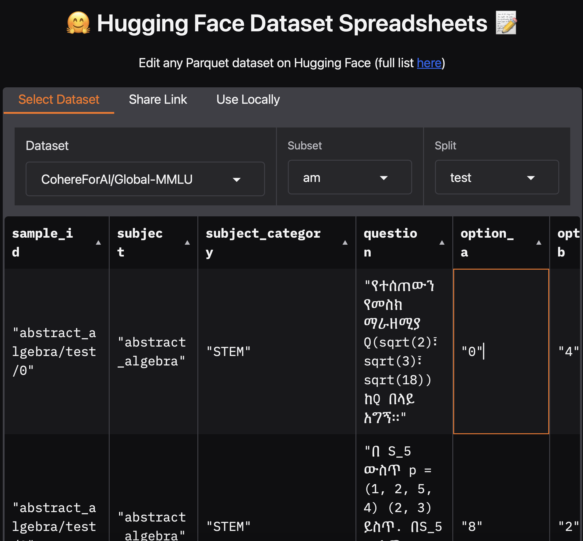Open the Split dropdown showing test
Screen dimensions: 583x541
coord(496,177)
